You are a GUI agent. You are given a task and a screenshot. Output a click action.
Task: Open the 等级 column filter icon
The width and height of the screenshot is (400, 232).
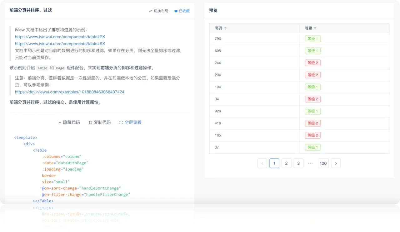pos(315,28)
